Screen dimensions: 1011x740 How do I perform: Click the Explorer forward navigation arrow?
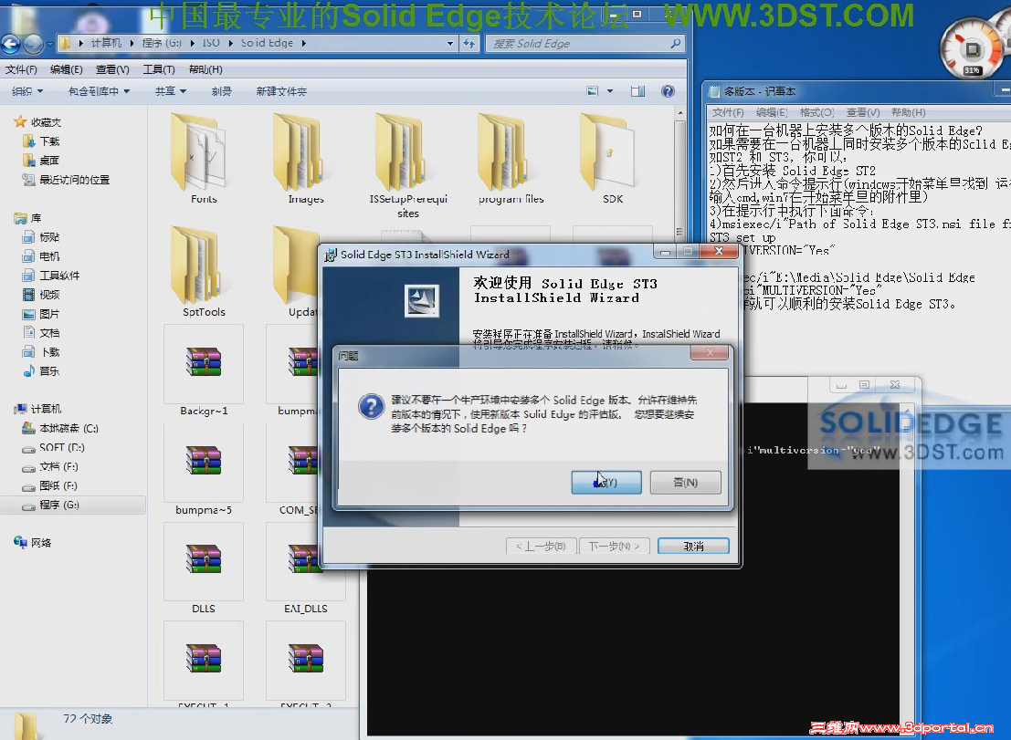click(34, 44)
